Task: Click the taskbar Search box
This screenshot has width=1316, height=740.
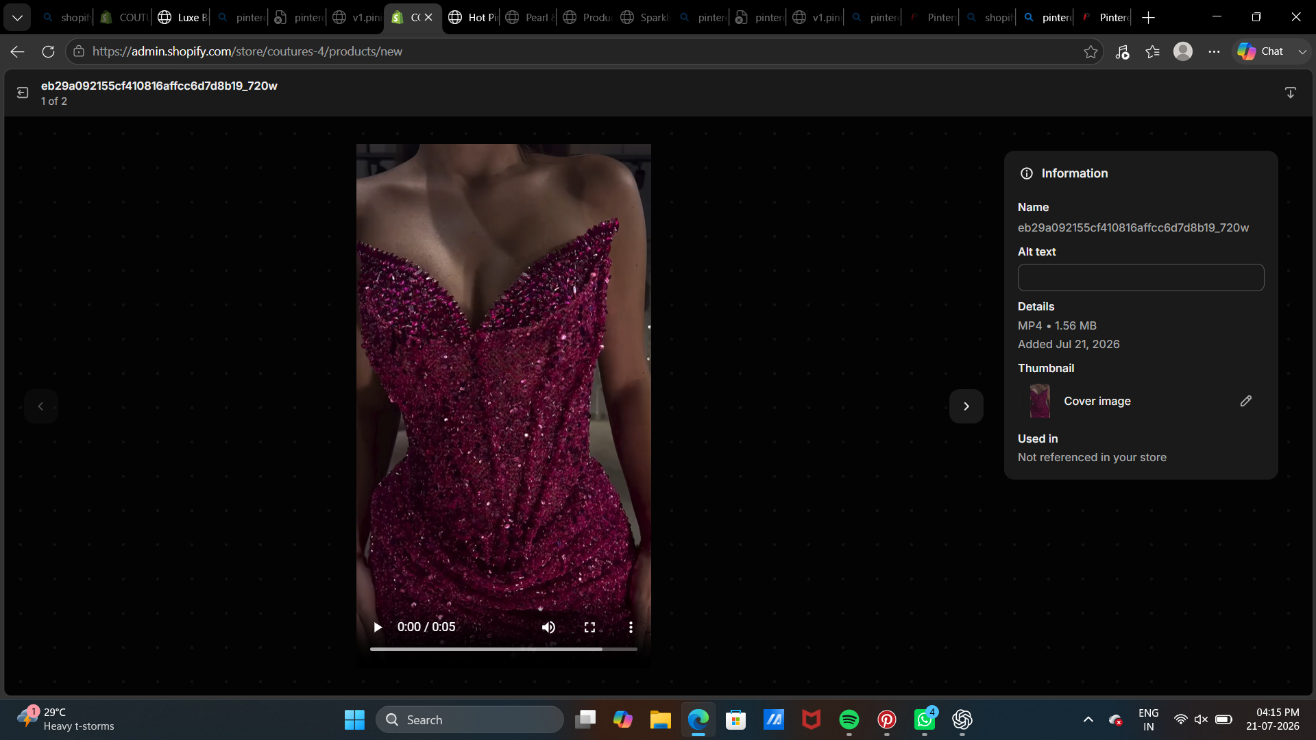Action: pos(470,719)
